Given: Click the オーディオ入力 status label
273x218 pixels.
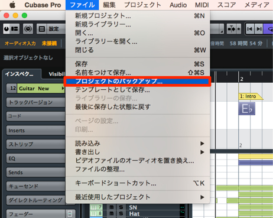Looking at the screenshot, I should pos(20,43).
